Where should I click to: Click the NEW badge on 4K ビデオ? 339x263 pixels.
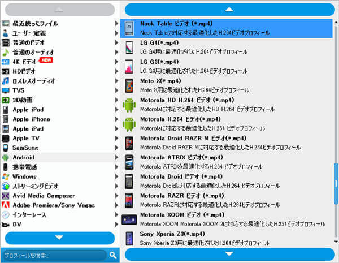point(46,60)
